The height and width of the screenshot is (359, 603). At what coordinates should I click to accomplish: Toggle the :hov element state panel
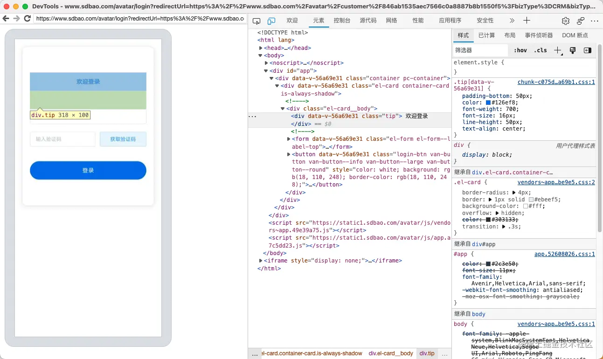520,50
